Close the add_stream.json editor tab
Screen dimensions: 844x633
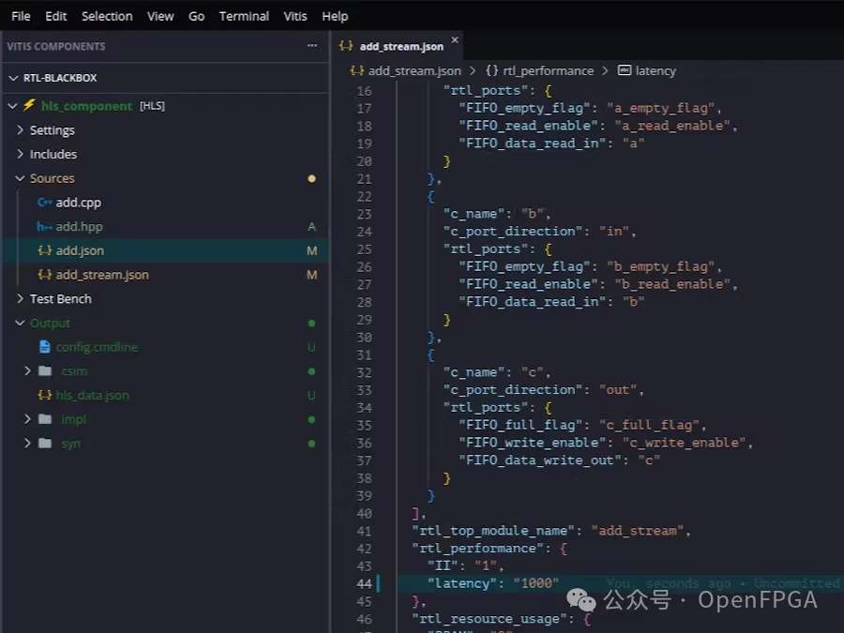click(x=455, y=41)
